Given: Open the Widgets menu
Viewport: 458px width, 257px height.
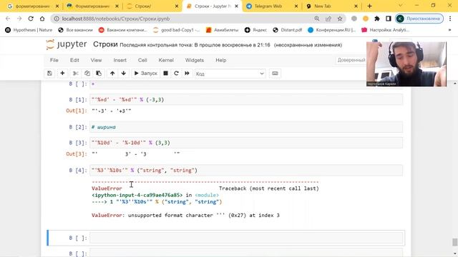Looking at the screenshot, I should tap(195, 60).
